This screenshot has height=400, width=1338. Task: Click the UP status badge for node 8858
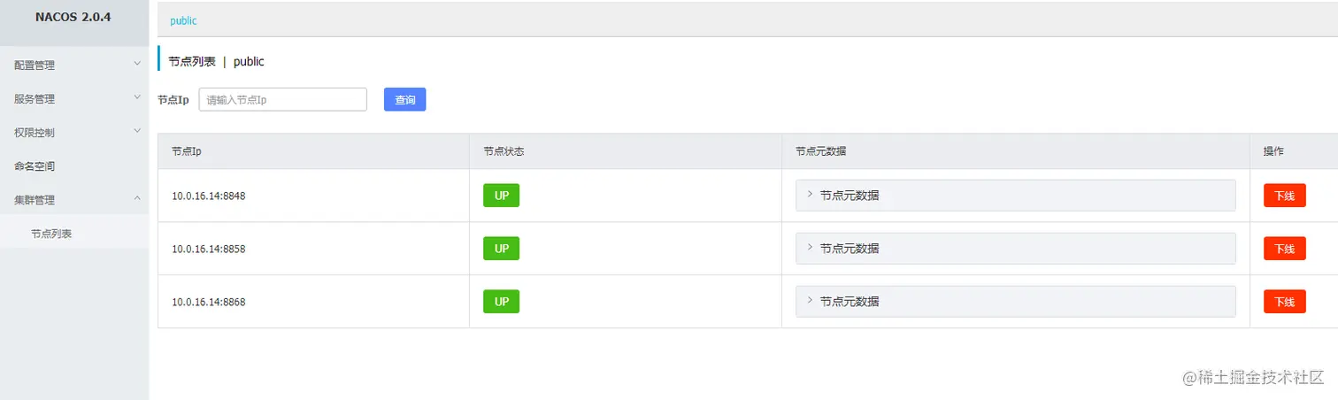(501, 249)
